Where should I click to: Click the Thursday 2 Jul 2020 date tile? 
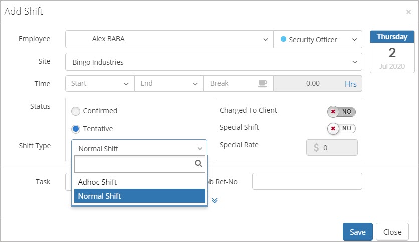[x=392, y=52]
